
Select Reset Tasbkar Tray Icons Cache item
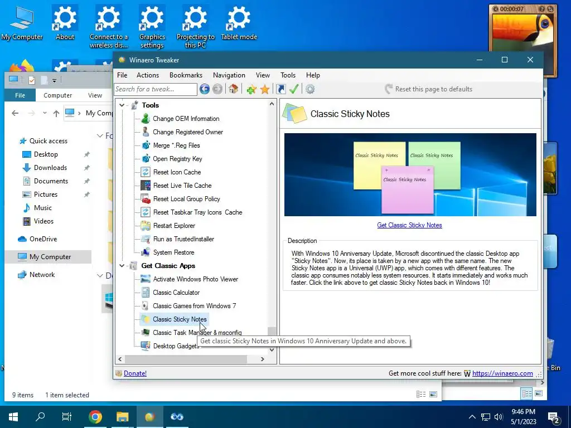pos(198,212)
